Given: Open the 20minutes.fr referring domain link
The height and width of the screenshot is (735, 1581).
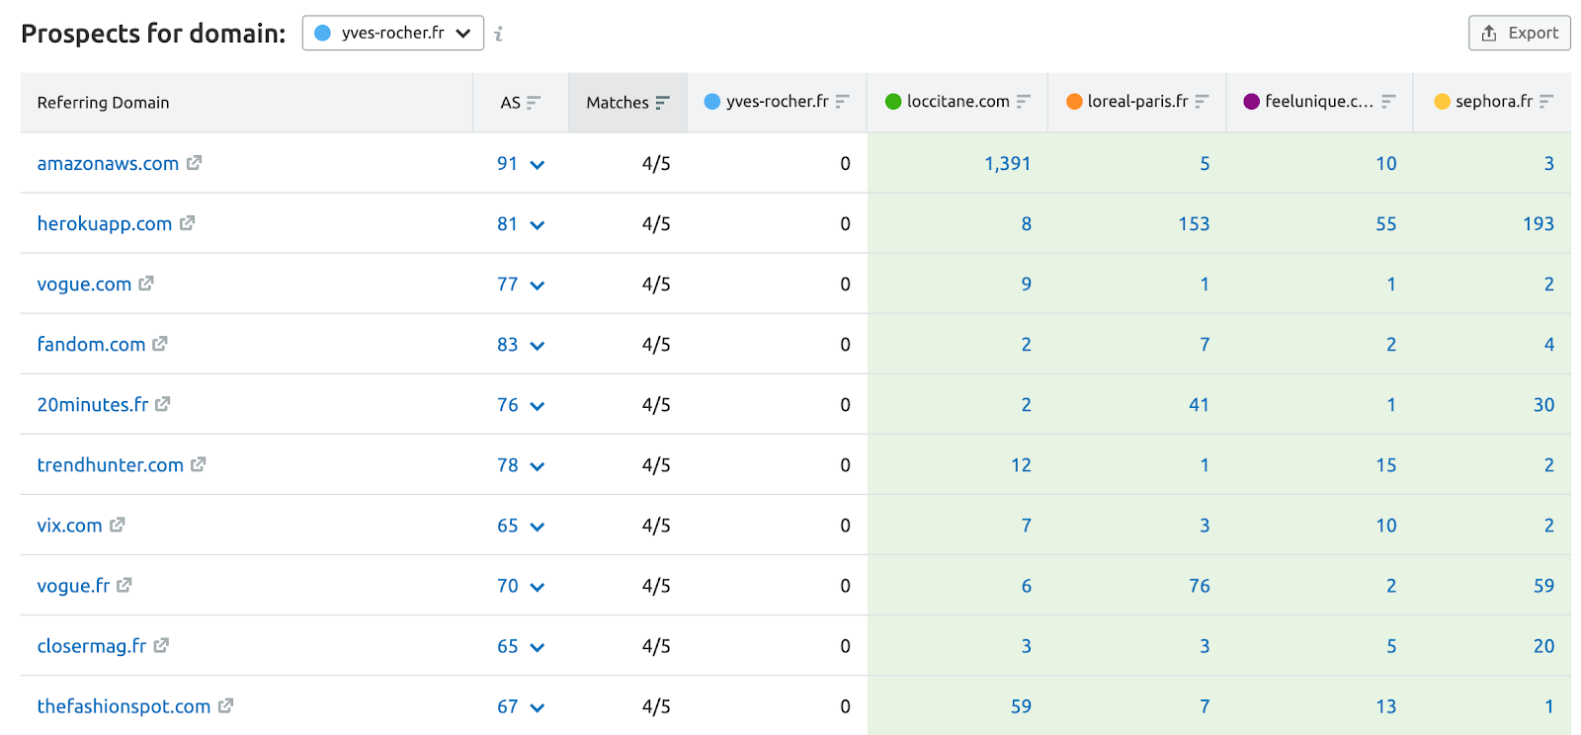Looking at the screenshot, I should [x=93, y=404].
